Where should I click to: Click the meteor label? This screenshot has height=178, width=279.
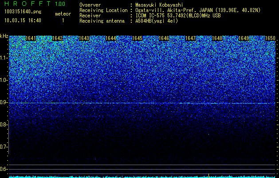pyautogui.click(x=63, y=14)
